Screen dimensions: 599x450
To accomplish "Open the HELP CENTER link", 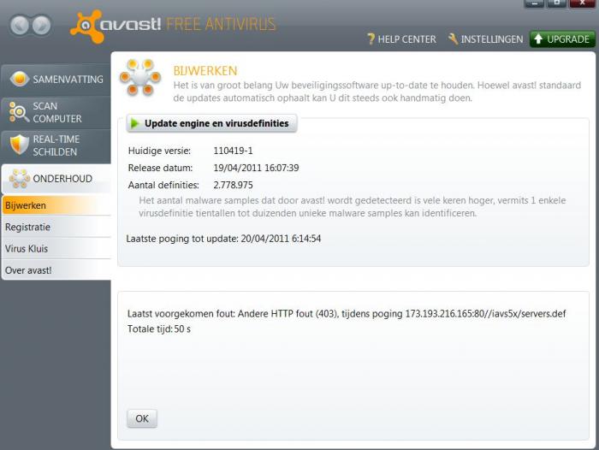I will (401, 39).
